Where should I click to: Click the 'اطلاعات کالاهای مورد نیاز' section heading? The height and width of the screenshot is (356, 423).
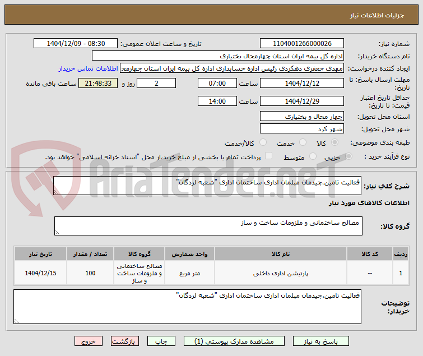point(369,203)
